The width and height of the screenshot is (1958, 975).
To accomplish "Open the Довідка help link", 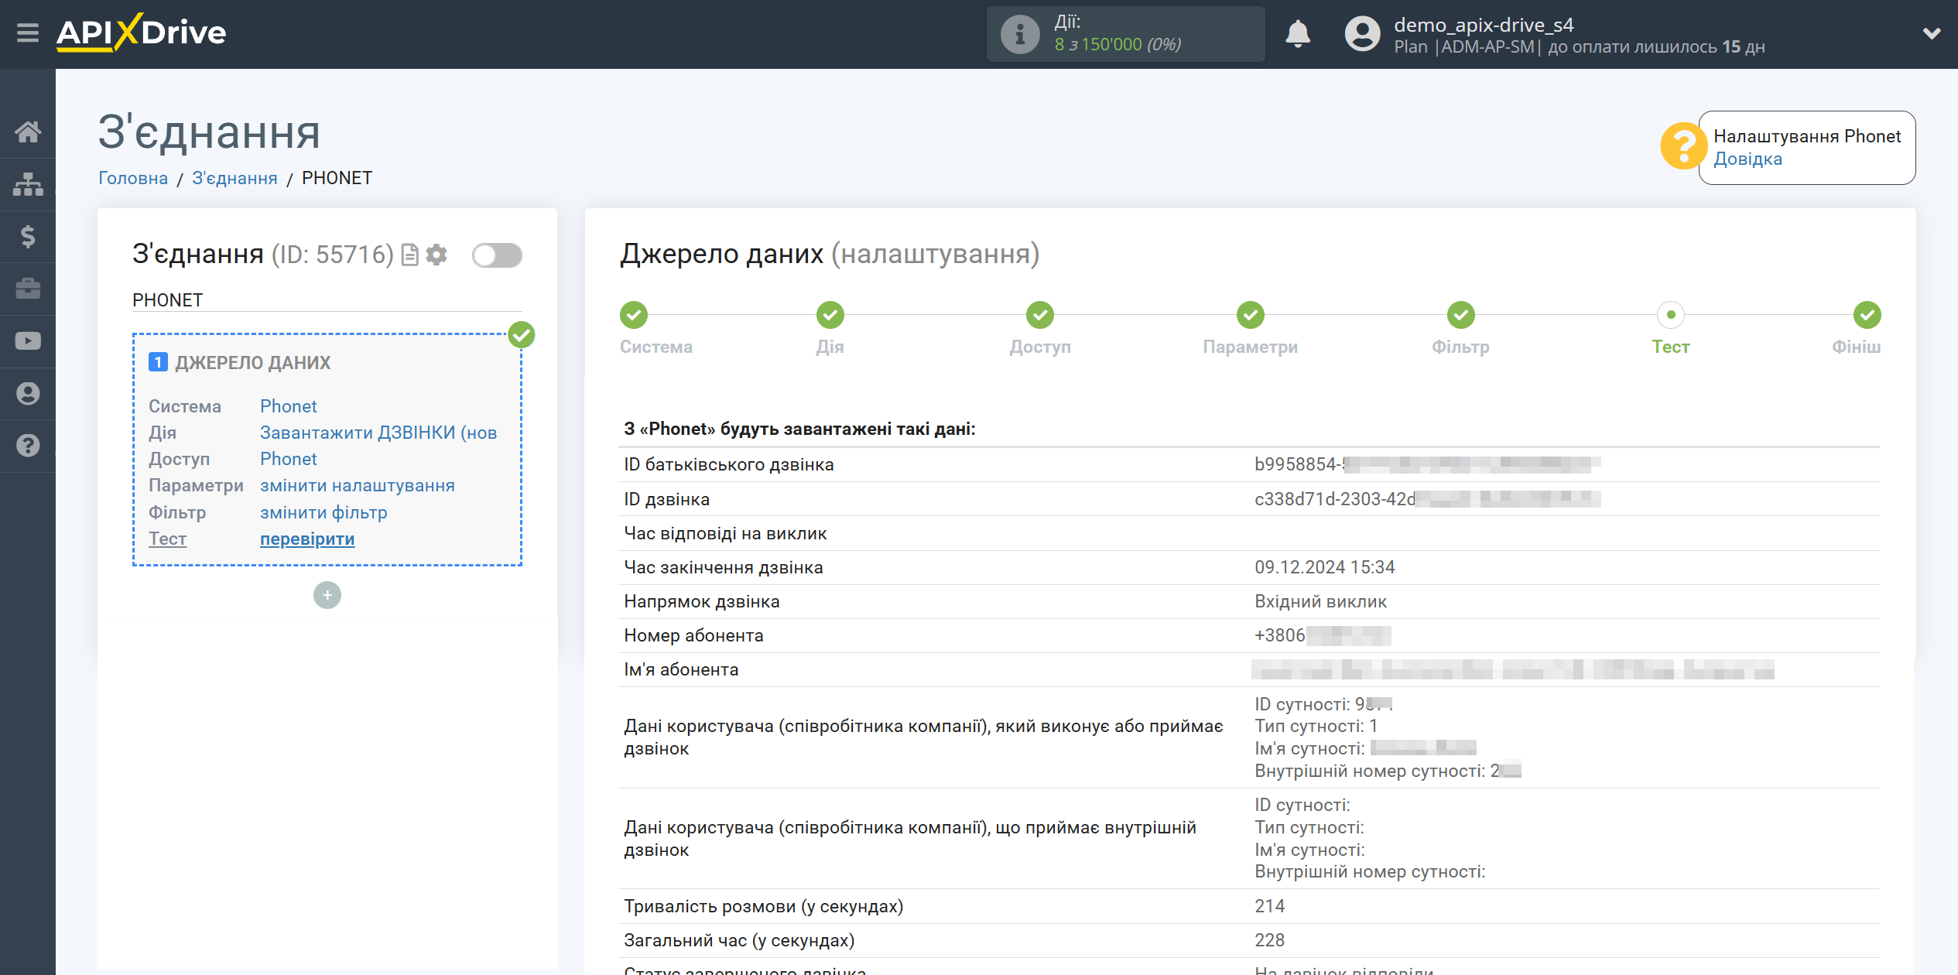I will pos(1747,159).
